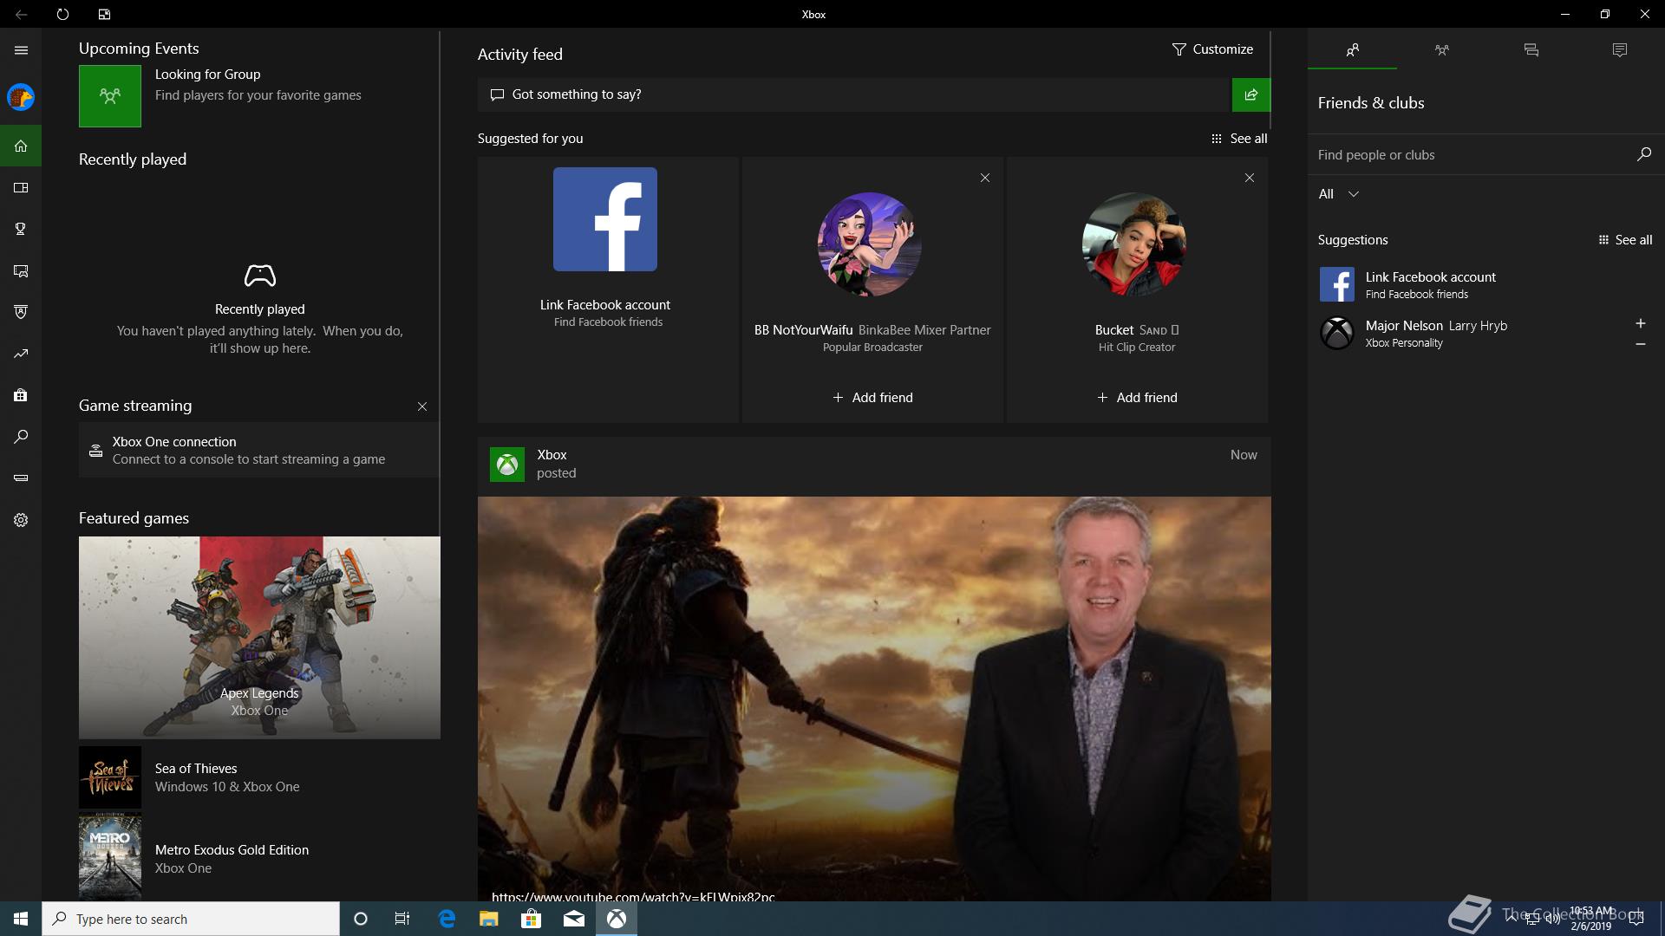The image size is (1665, 936).
Task: Open Apex Legends featured game image
Action: click(259, 638)
